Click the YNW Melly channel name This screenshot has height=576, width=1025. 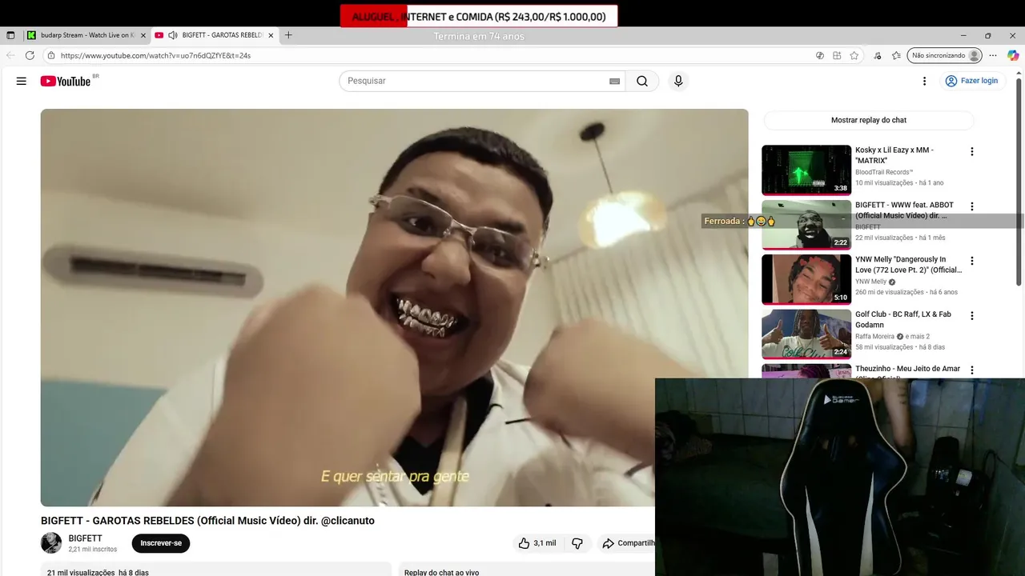coord(870,282)
